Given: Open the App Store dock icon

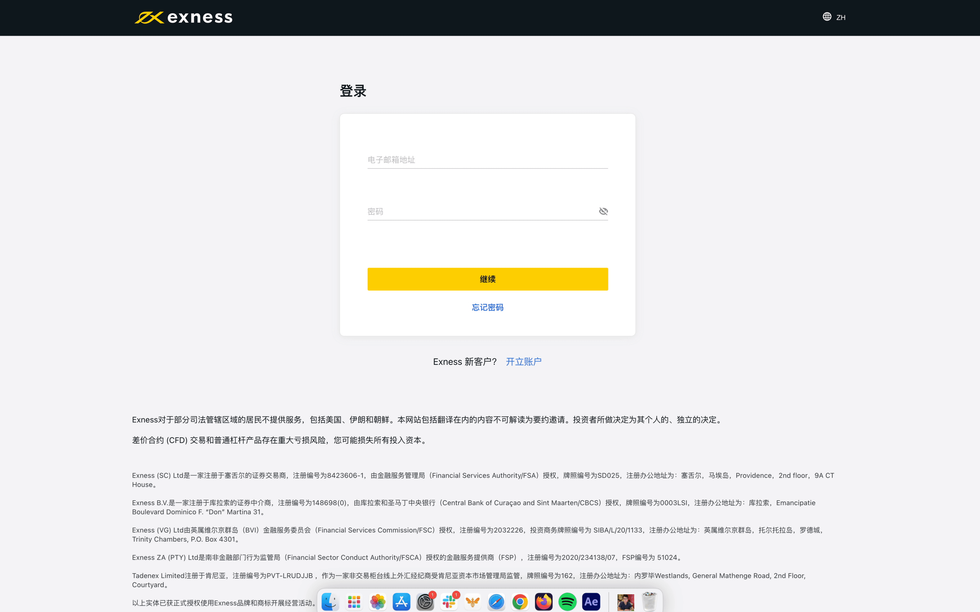Looking at the screenshot, I should coord(401,602).
